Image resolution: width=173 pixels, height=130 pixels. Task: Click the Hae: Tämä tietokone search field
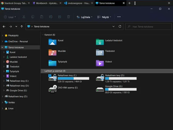tap(148, 27)
